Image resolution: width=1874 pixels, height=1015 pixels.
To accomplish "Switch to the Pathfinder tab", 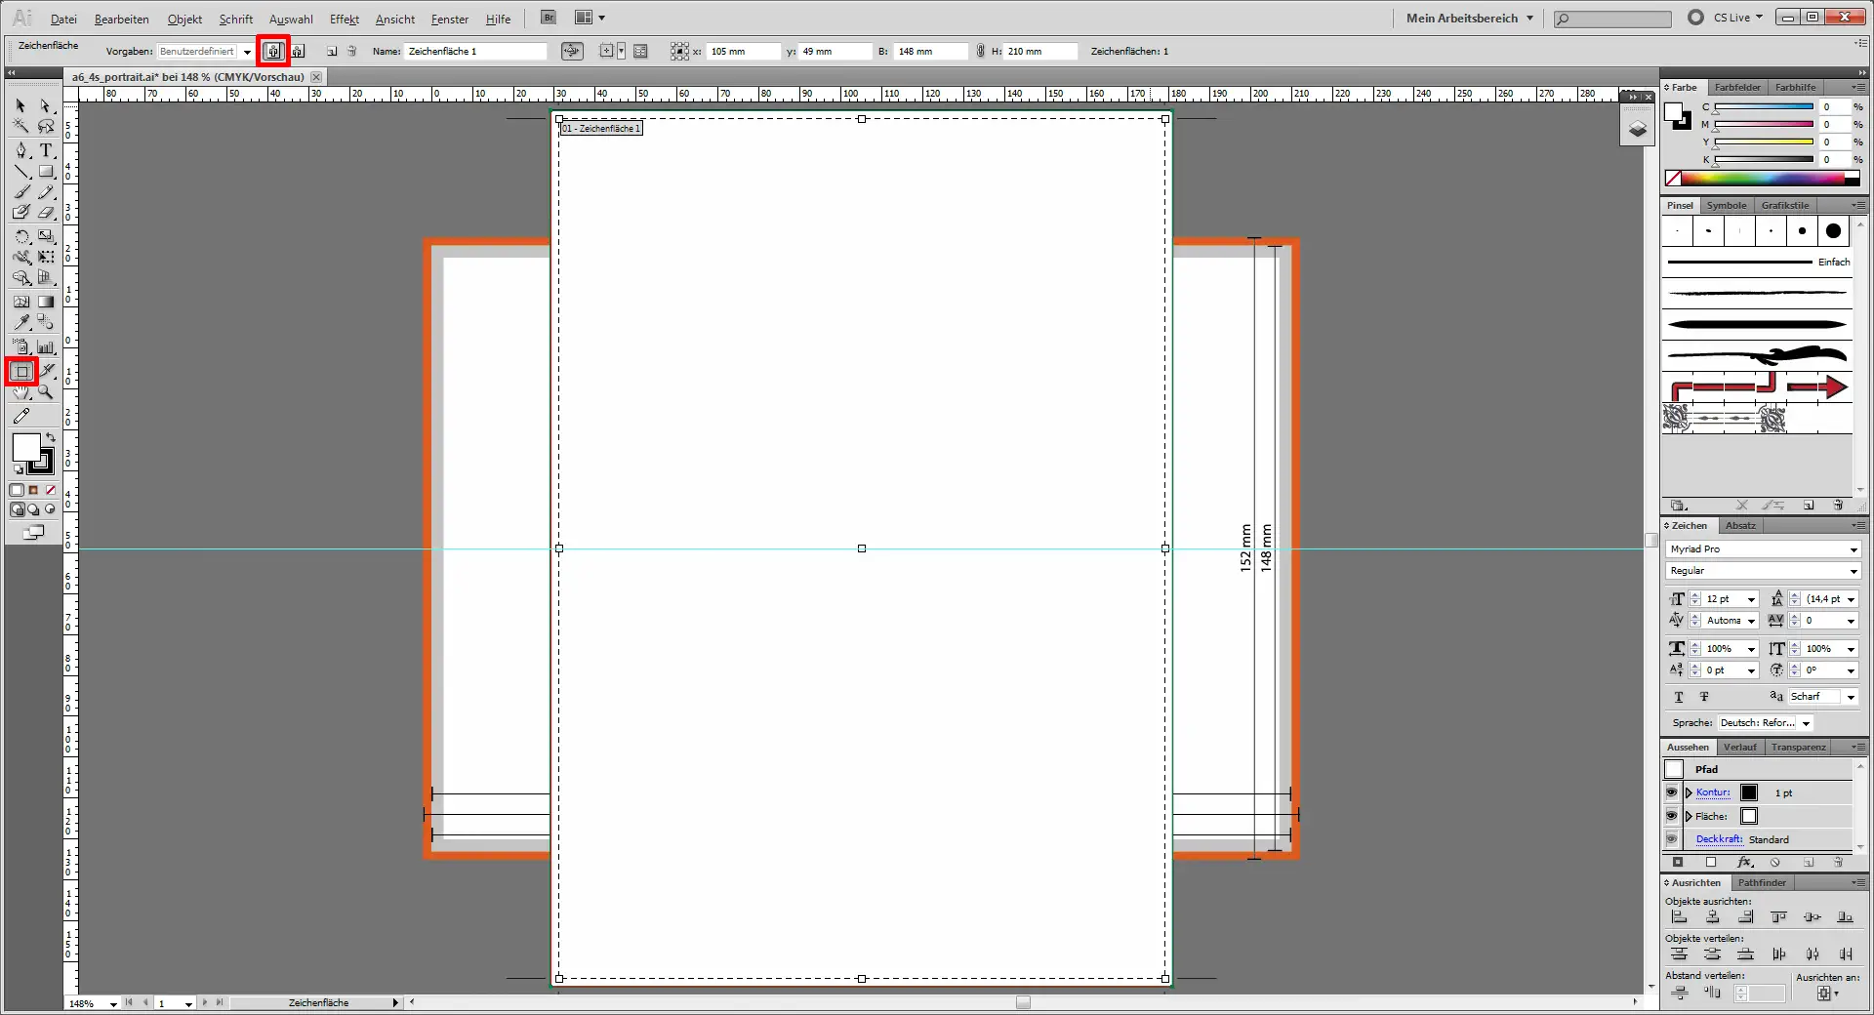I will click(1762, 882).
